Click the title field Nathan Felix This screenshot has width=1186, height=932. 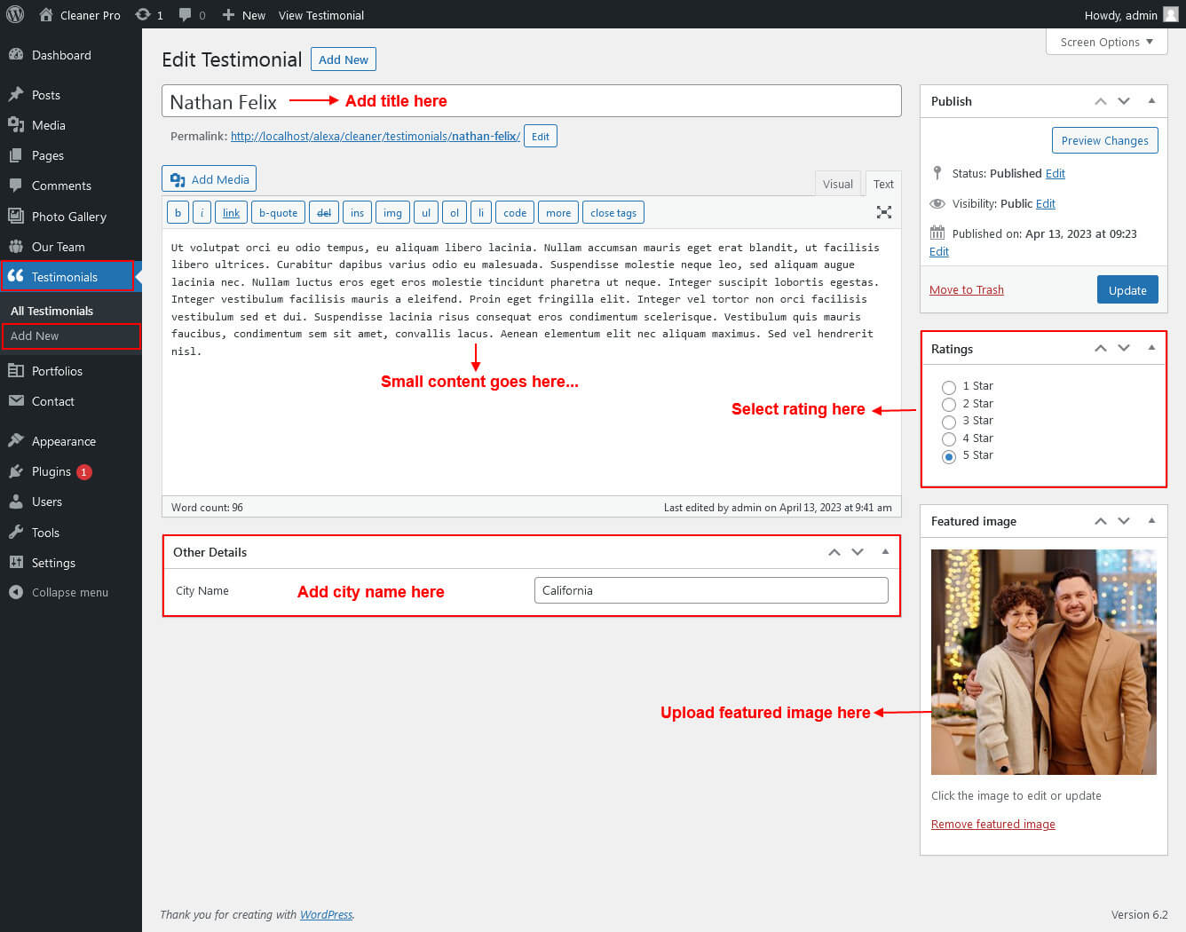[531, 101]
